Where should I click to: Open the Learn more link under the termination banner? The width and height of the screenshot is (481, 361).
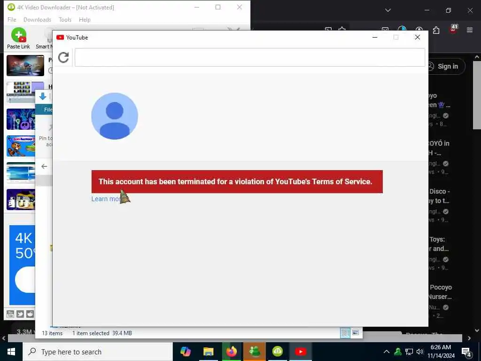(x=106, y=199)
